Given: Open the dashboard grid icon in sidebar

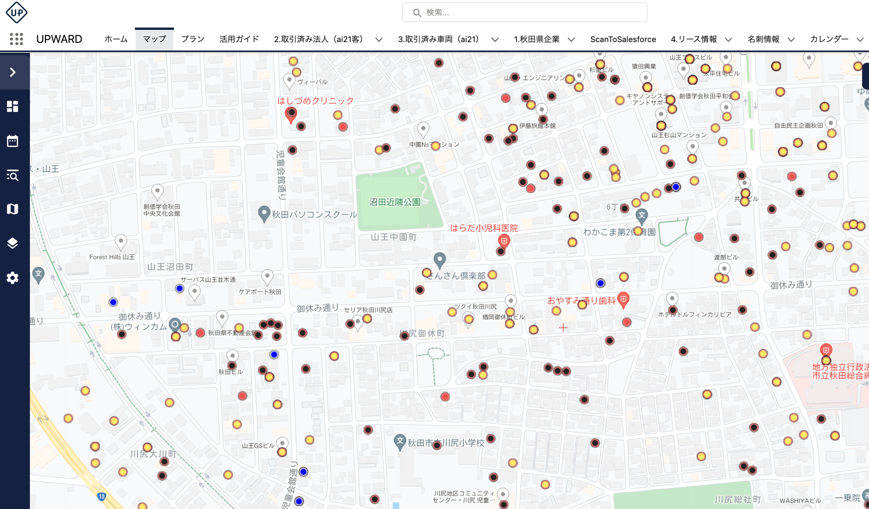Looking at the screenshot, I should tap(13, 106).
